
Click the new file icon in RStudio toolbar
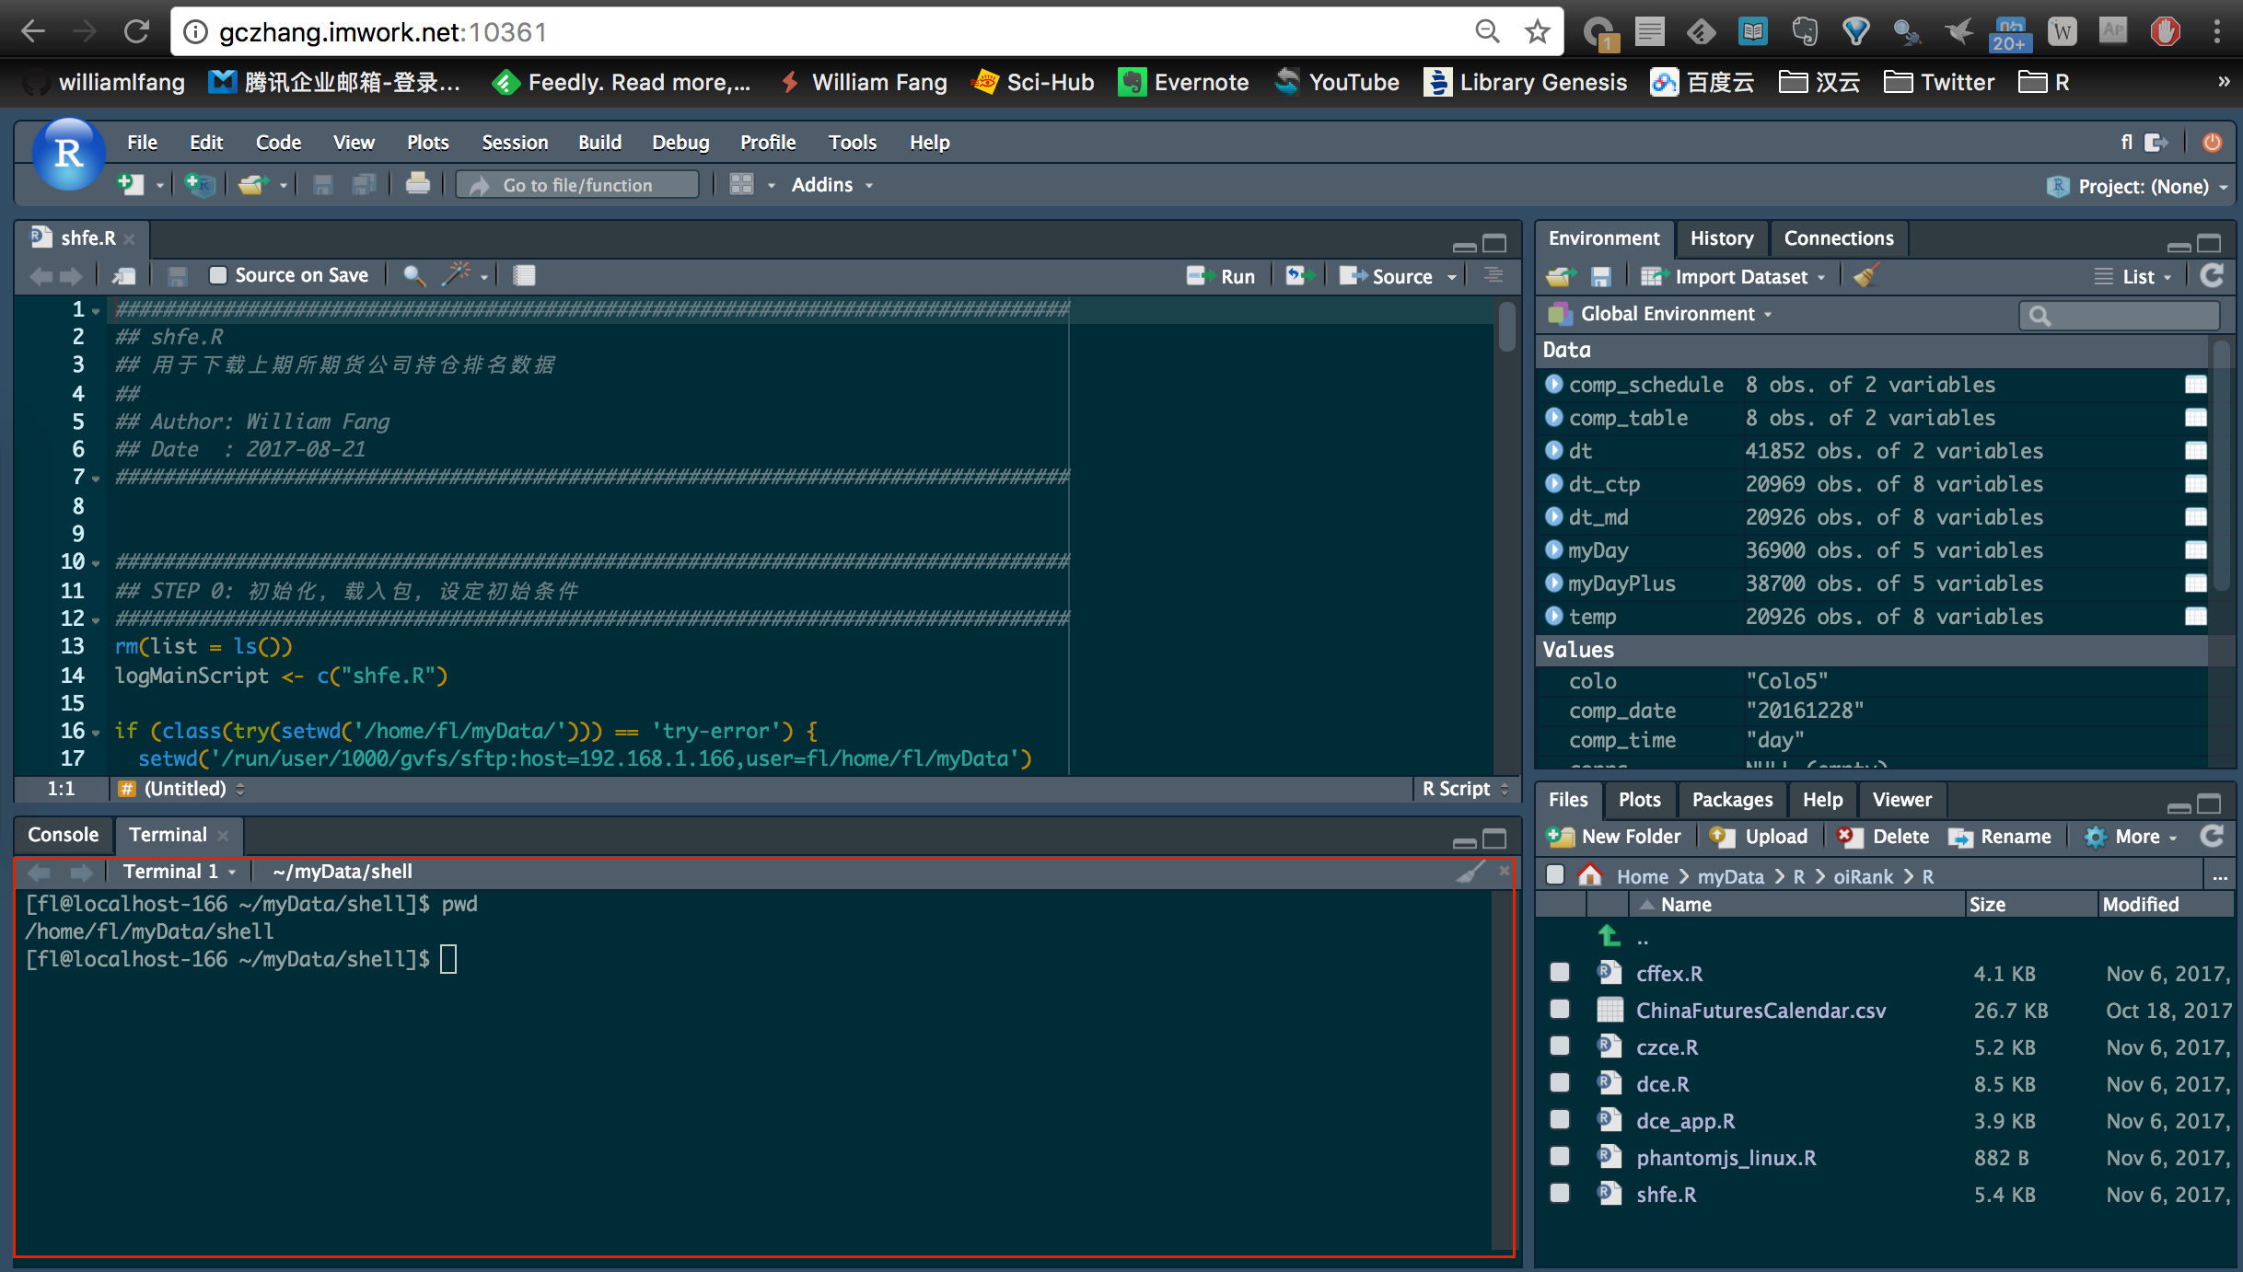point(131,185)
